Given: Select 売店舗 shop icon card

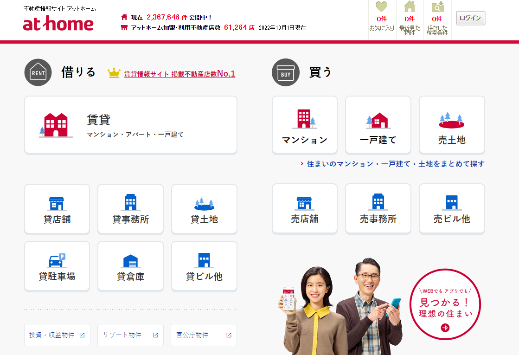Looking at the screenshot, I should 305,209.
